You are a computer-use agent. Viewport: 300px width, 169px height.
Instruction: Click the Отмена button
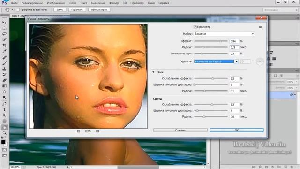180,131
